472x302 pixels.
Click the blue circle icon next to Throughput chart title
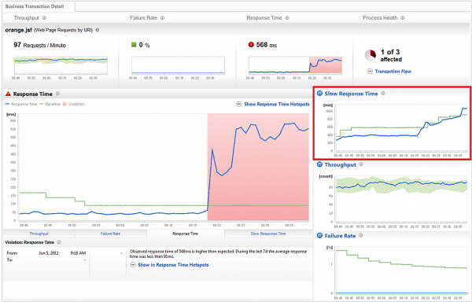(x=319, y=164)
